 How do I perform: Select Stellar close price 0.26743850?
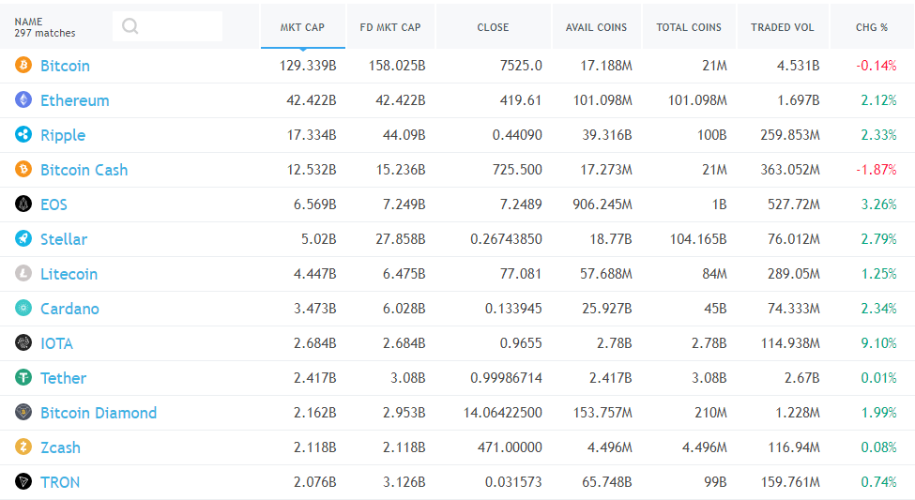click(506, 239)
